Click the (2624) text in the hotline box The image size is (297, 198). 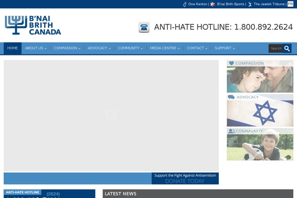coord(53,194)
